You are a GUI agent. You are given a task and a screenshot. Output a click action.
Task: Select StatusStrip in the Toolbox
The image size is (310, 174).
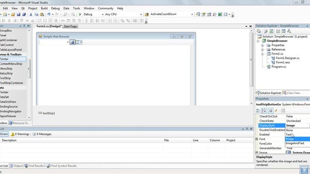pyautogui.click(x=6, y=73)
